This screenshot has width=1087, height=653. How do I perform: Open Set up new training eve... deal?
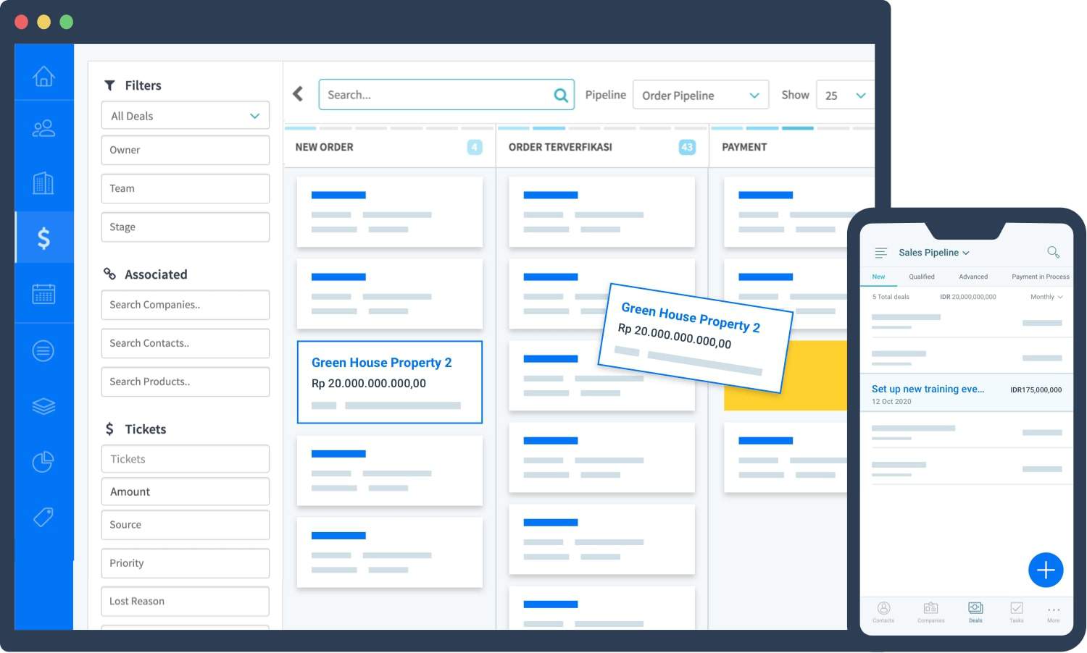tap(966, 394)
